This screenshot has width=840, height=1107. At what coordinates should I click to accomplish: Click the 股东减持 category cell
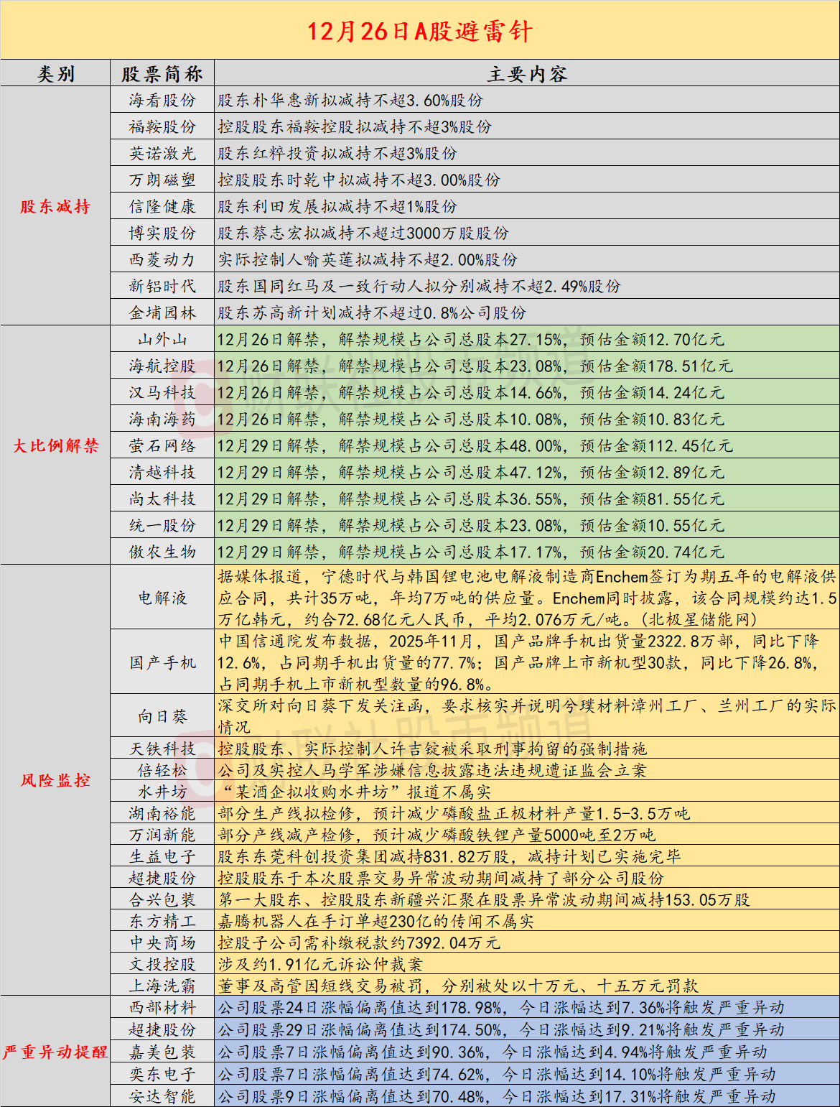[x=55, y=207]
